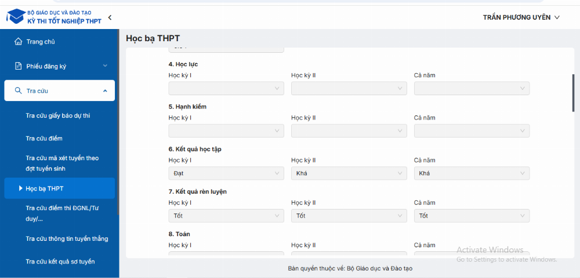580x278 pixels.
Task: Click the Tra cứu magnifier icon
Action: coord(18,91)
